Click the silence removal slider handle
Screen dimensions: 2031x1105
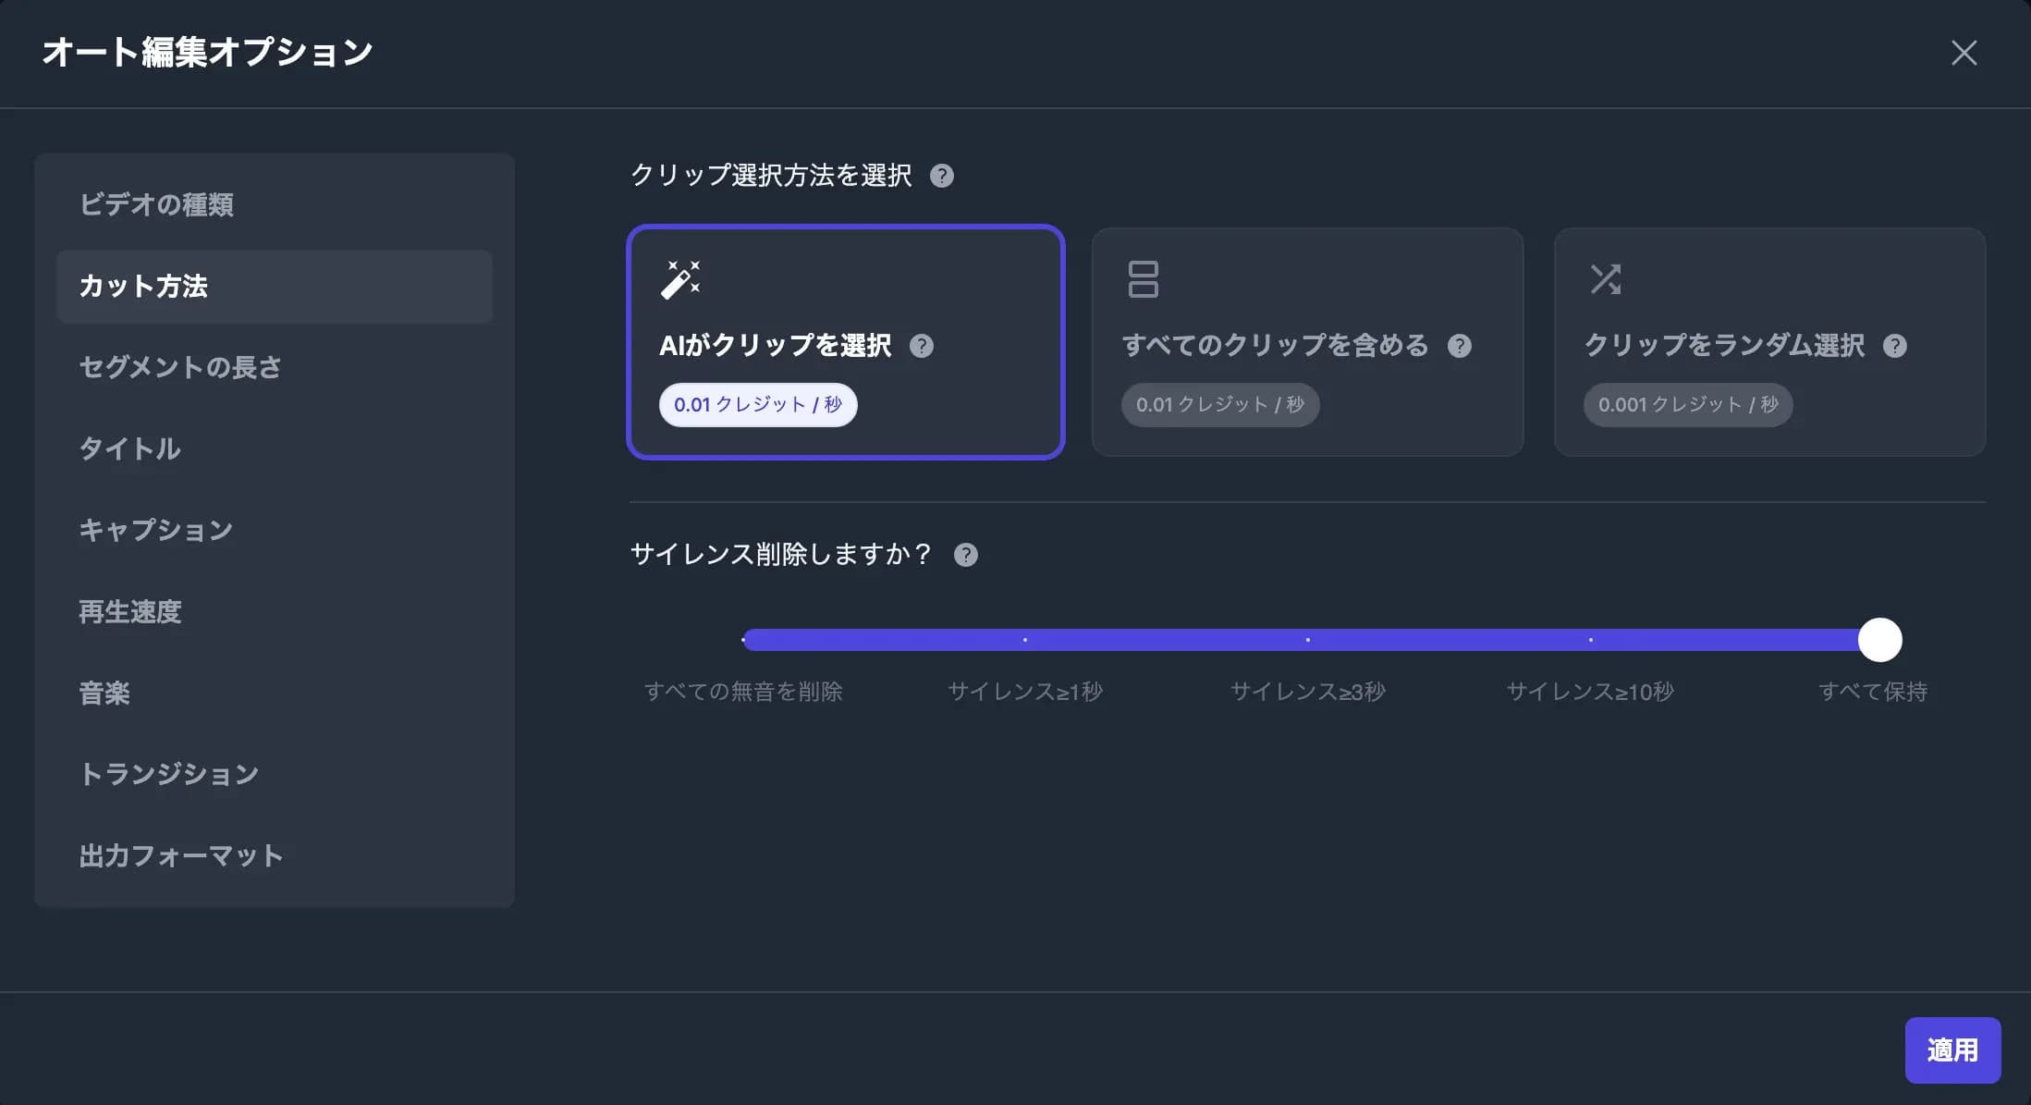(x=1879, y=639)
